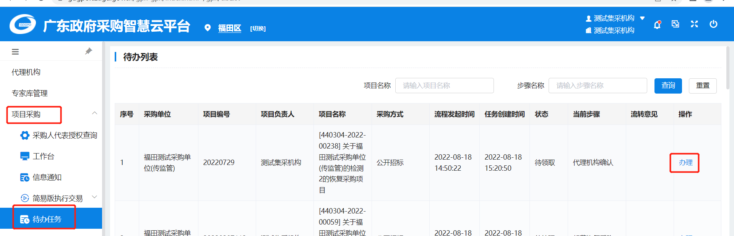Pin the sidebar with the pin icon

click(88, 51)
